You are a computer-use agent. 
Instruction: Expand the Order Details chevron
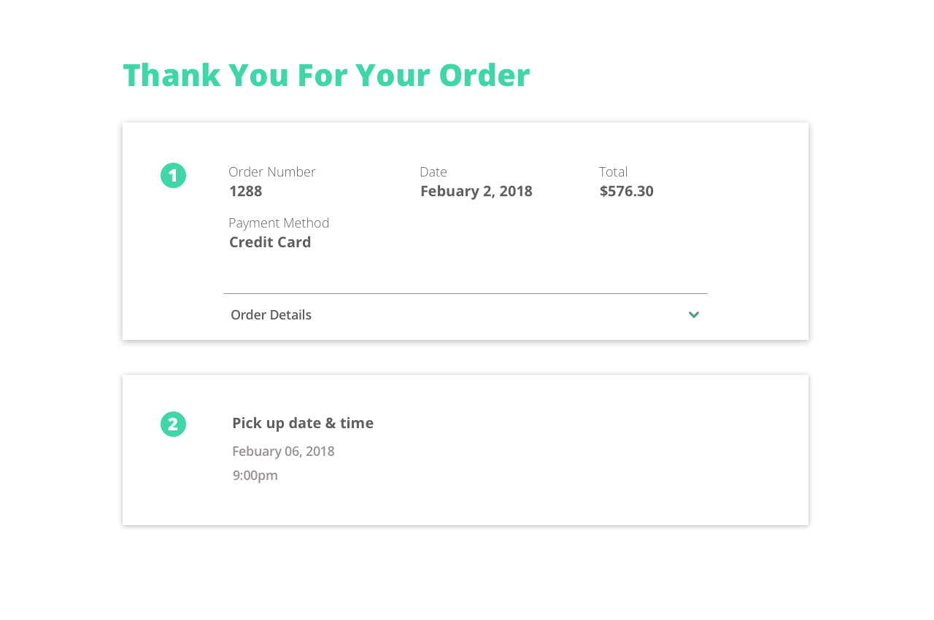point(694,315)
